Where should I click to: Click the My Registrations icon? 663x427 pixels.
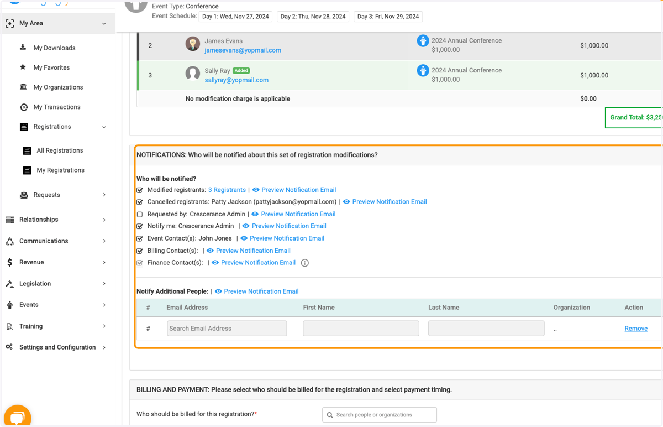click(x=27, y=170)
